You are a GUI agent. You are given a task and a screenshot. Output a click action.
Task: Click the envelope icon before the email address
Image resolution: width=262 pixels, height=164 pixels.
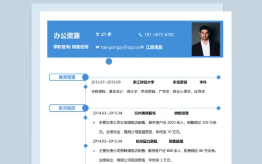point(97,47)
